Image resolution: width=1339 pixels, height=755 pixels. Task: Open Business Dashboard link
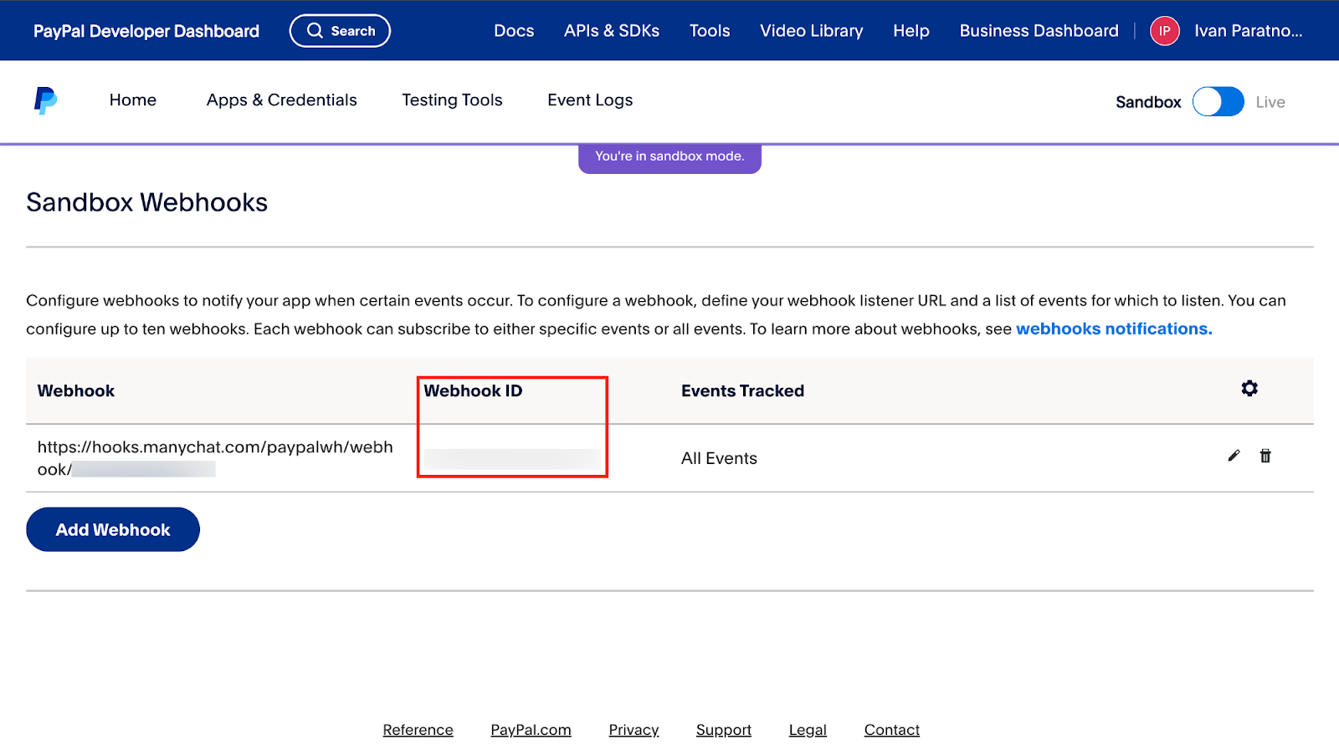(1039, 31)
